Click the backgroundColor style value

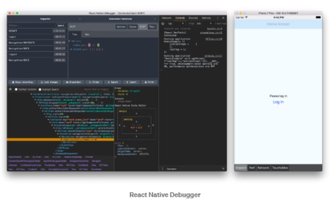point(143,154)
